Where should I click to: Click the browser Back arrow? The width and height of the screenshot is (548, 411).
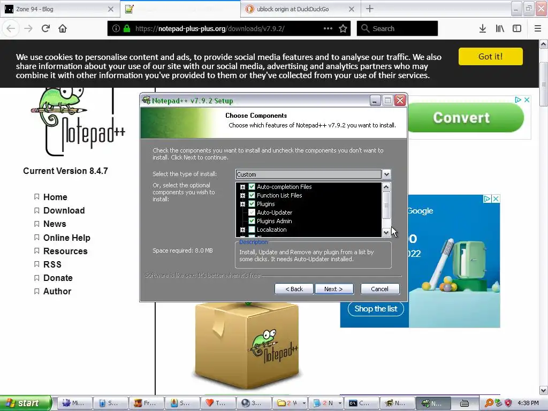(x=11, y=29)
